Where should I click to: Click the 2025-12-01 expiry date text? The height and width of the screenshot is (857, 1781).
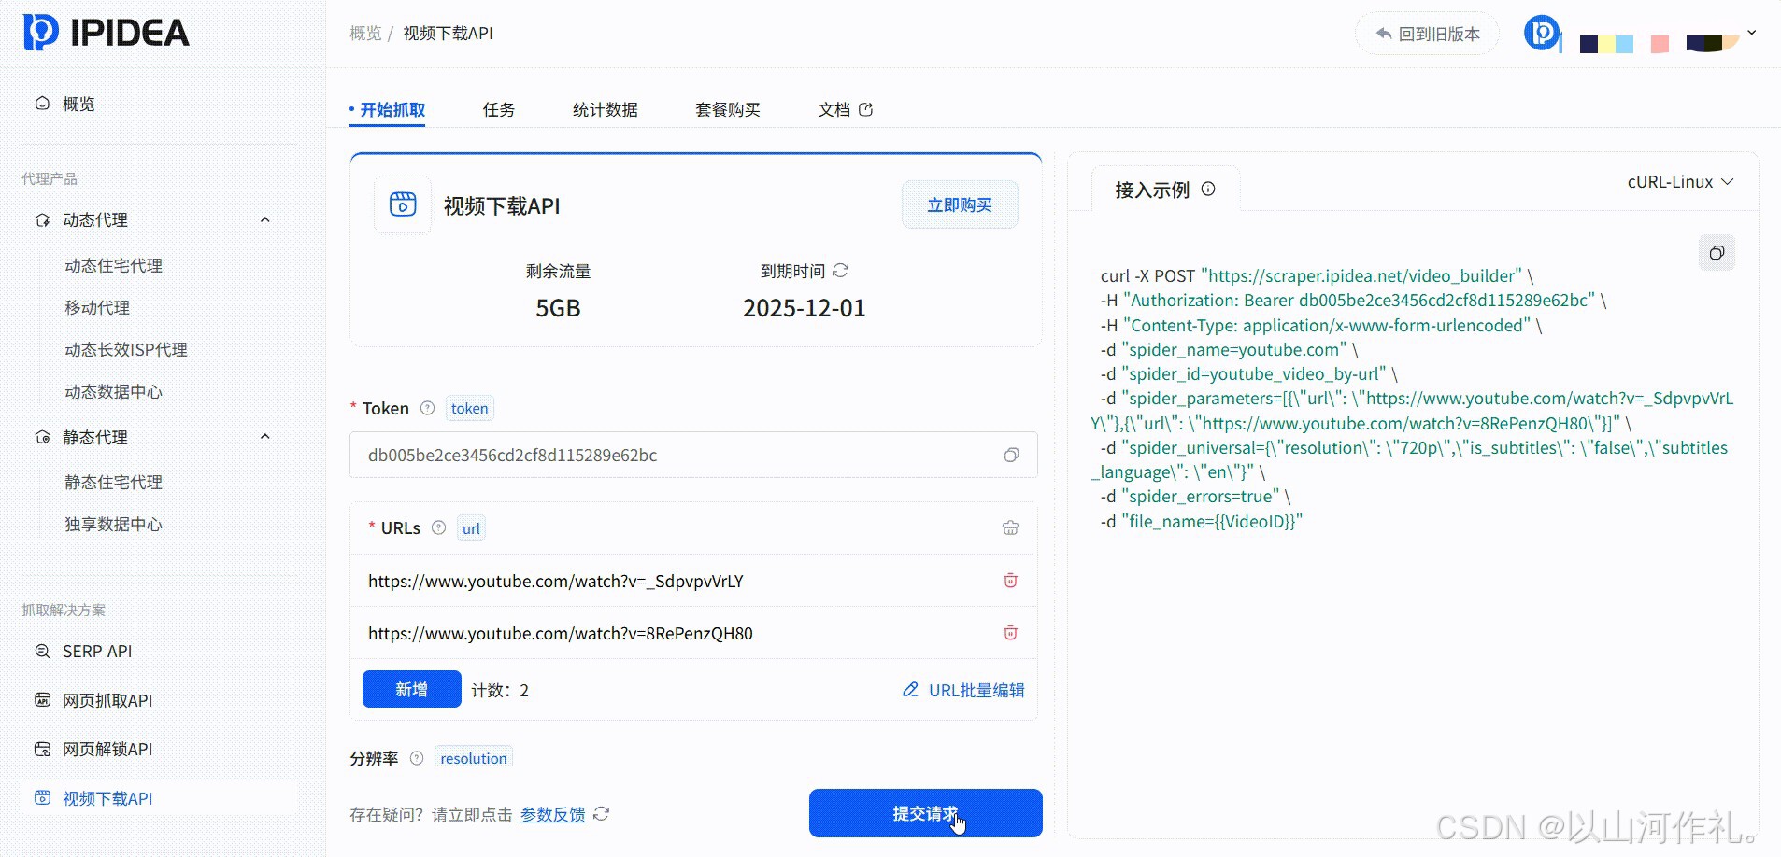pos(804,308)
